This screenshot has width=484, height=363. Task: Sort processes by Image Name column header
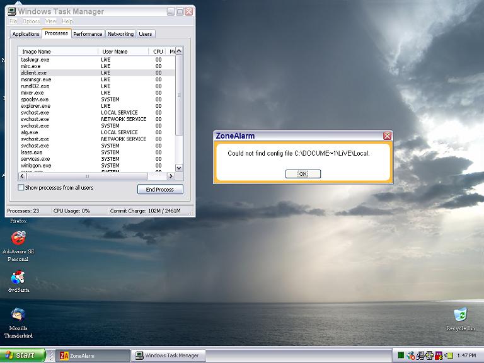click(x=58, y=52)
